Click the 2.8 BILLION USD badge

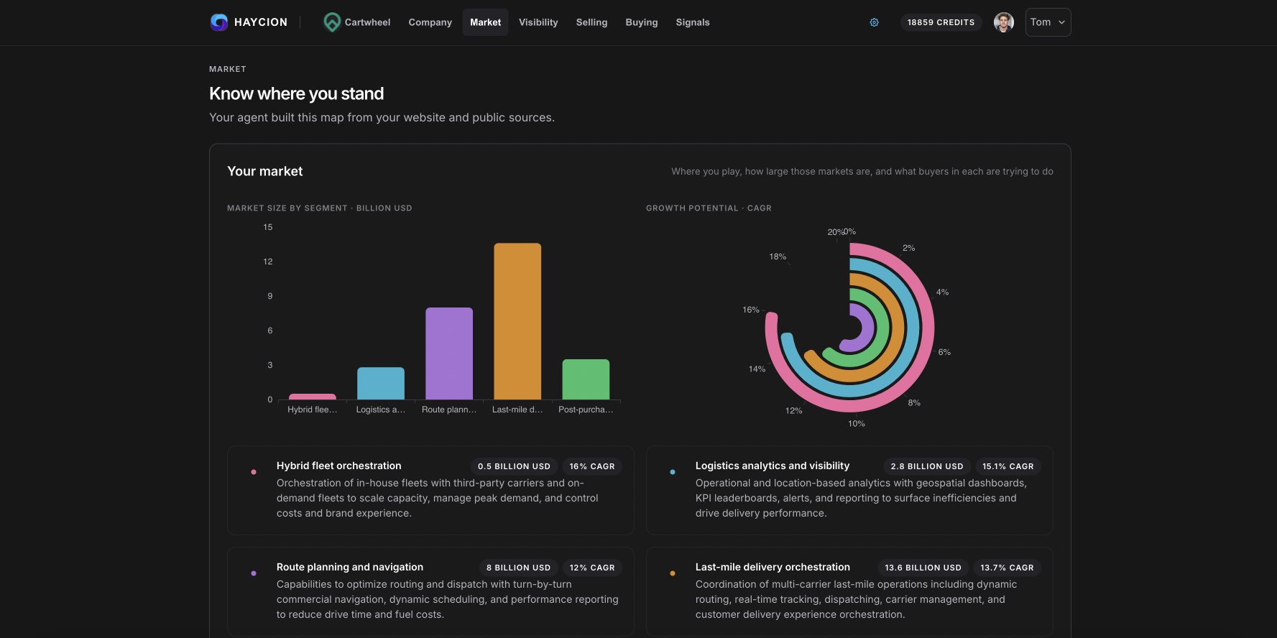click(927, 466)
